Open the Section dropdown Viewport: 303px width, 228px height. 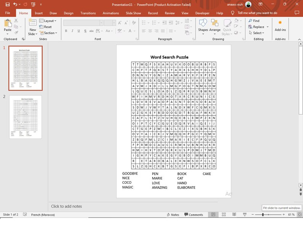[48, 33]
